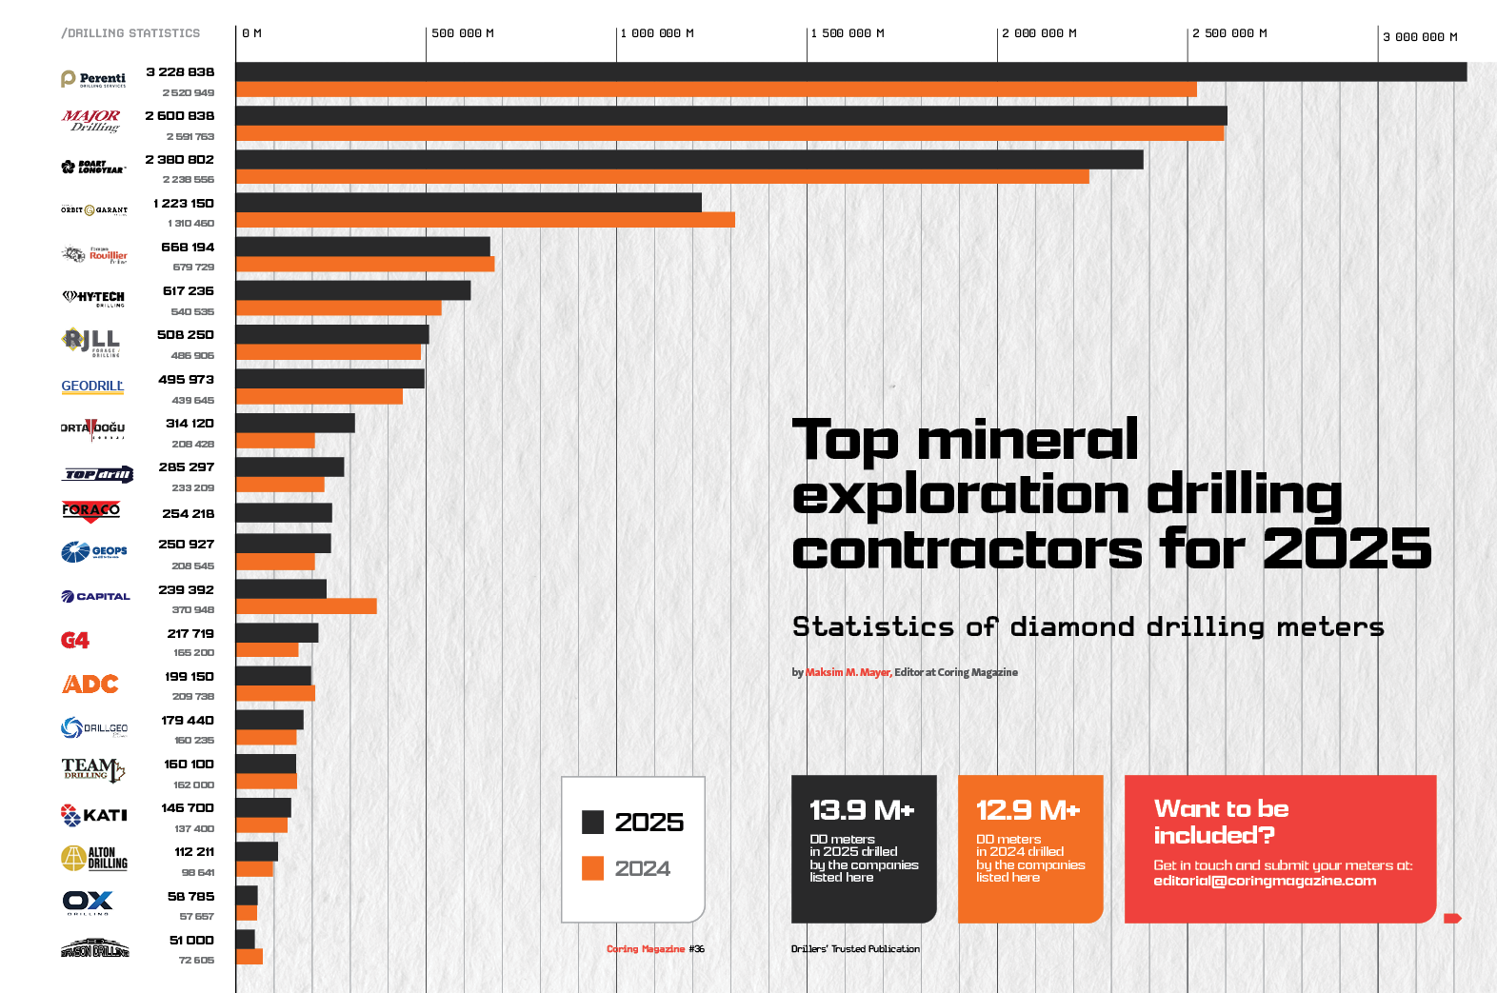Click the "Drillers' Trusted Publication" footer text

pos(855,949)
